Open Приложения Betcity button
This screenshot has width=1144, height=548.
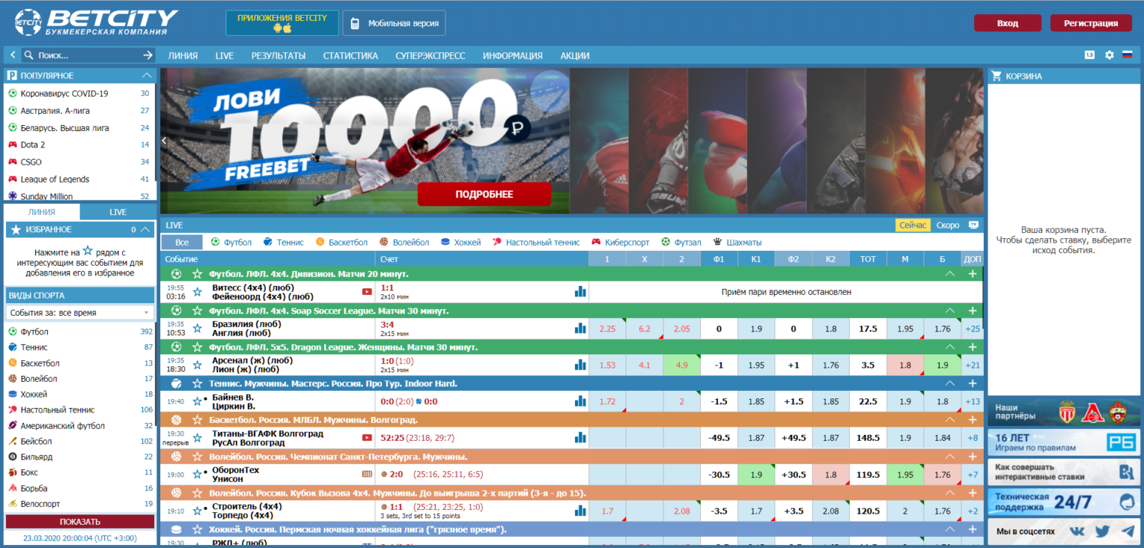pyautogui.click(x=282, y=23)
